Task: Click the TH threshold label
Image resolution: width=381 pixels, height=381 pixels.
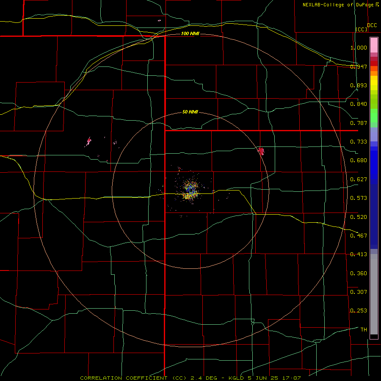Action: coord(364,329)
